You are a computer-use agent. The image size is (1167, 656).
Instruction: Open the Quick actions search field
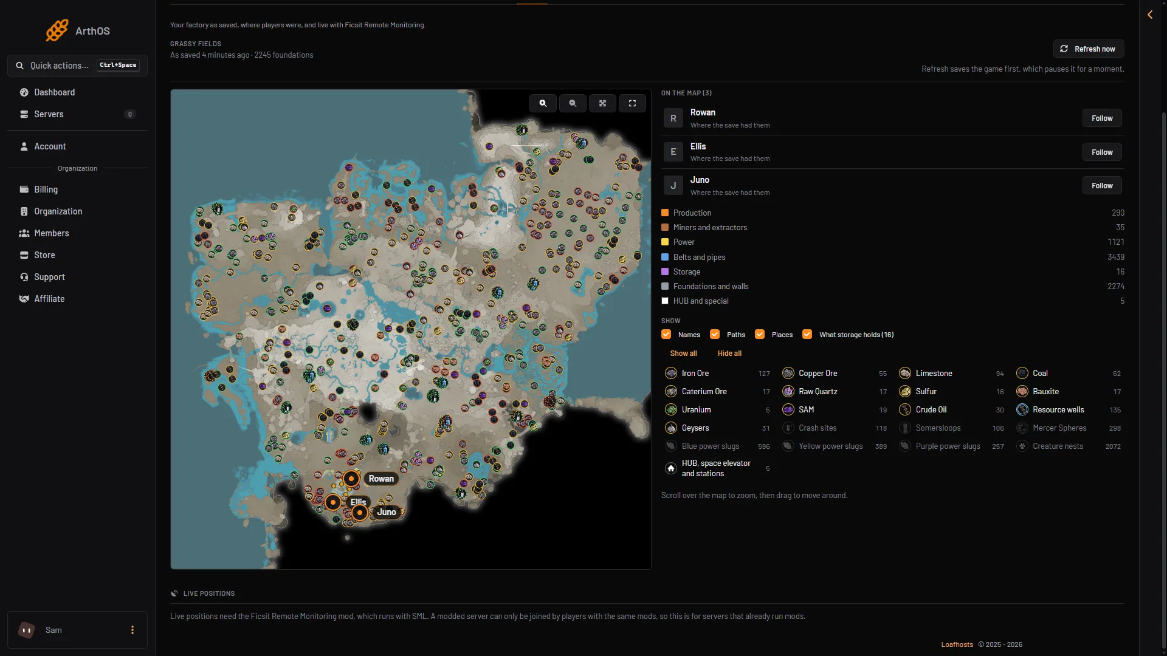77,66
